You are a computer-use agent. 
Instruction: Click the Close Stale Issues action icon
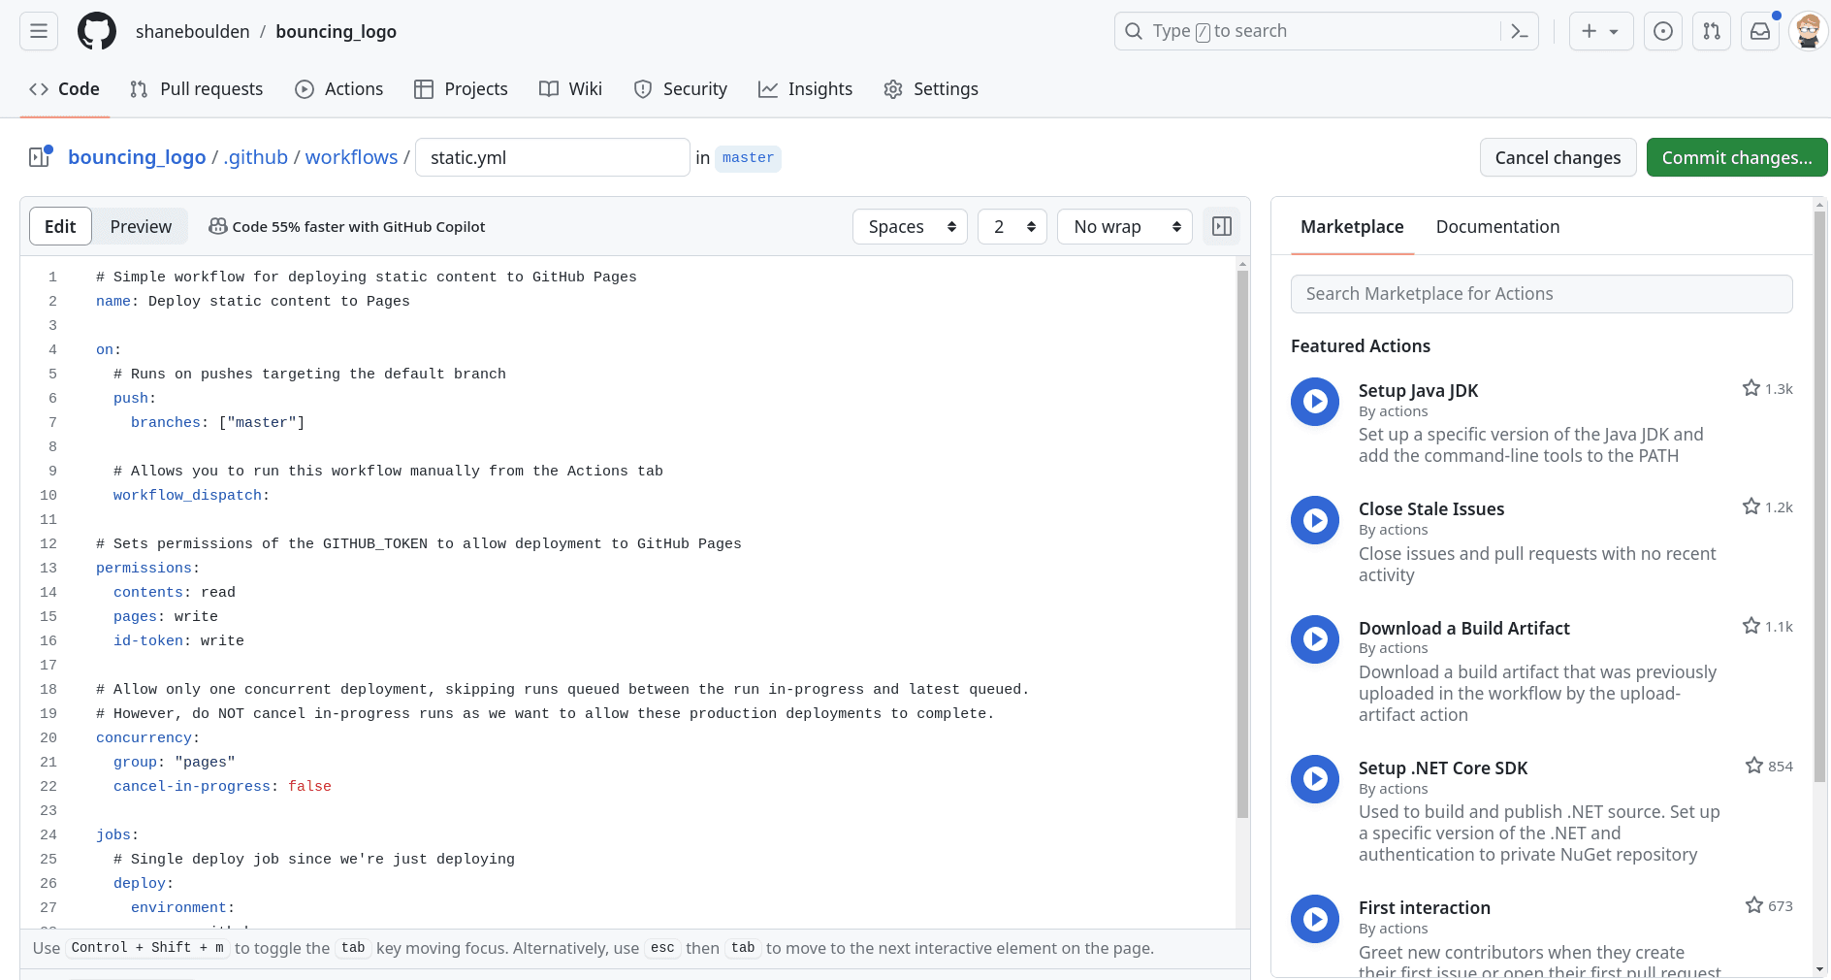pos(1315,520)
